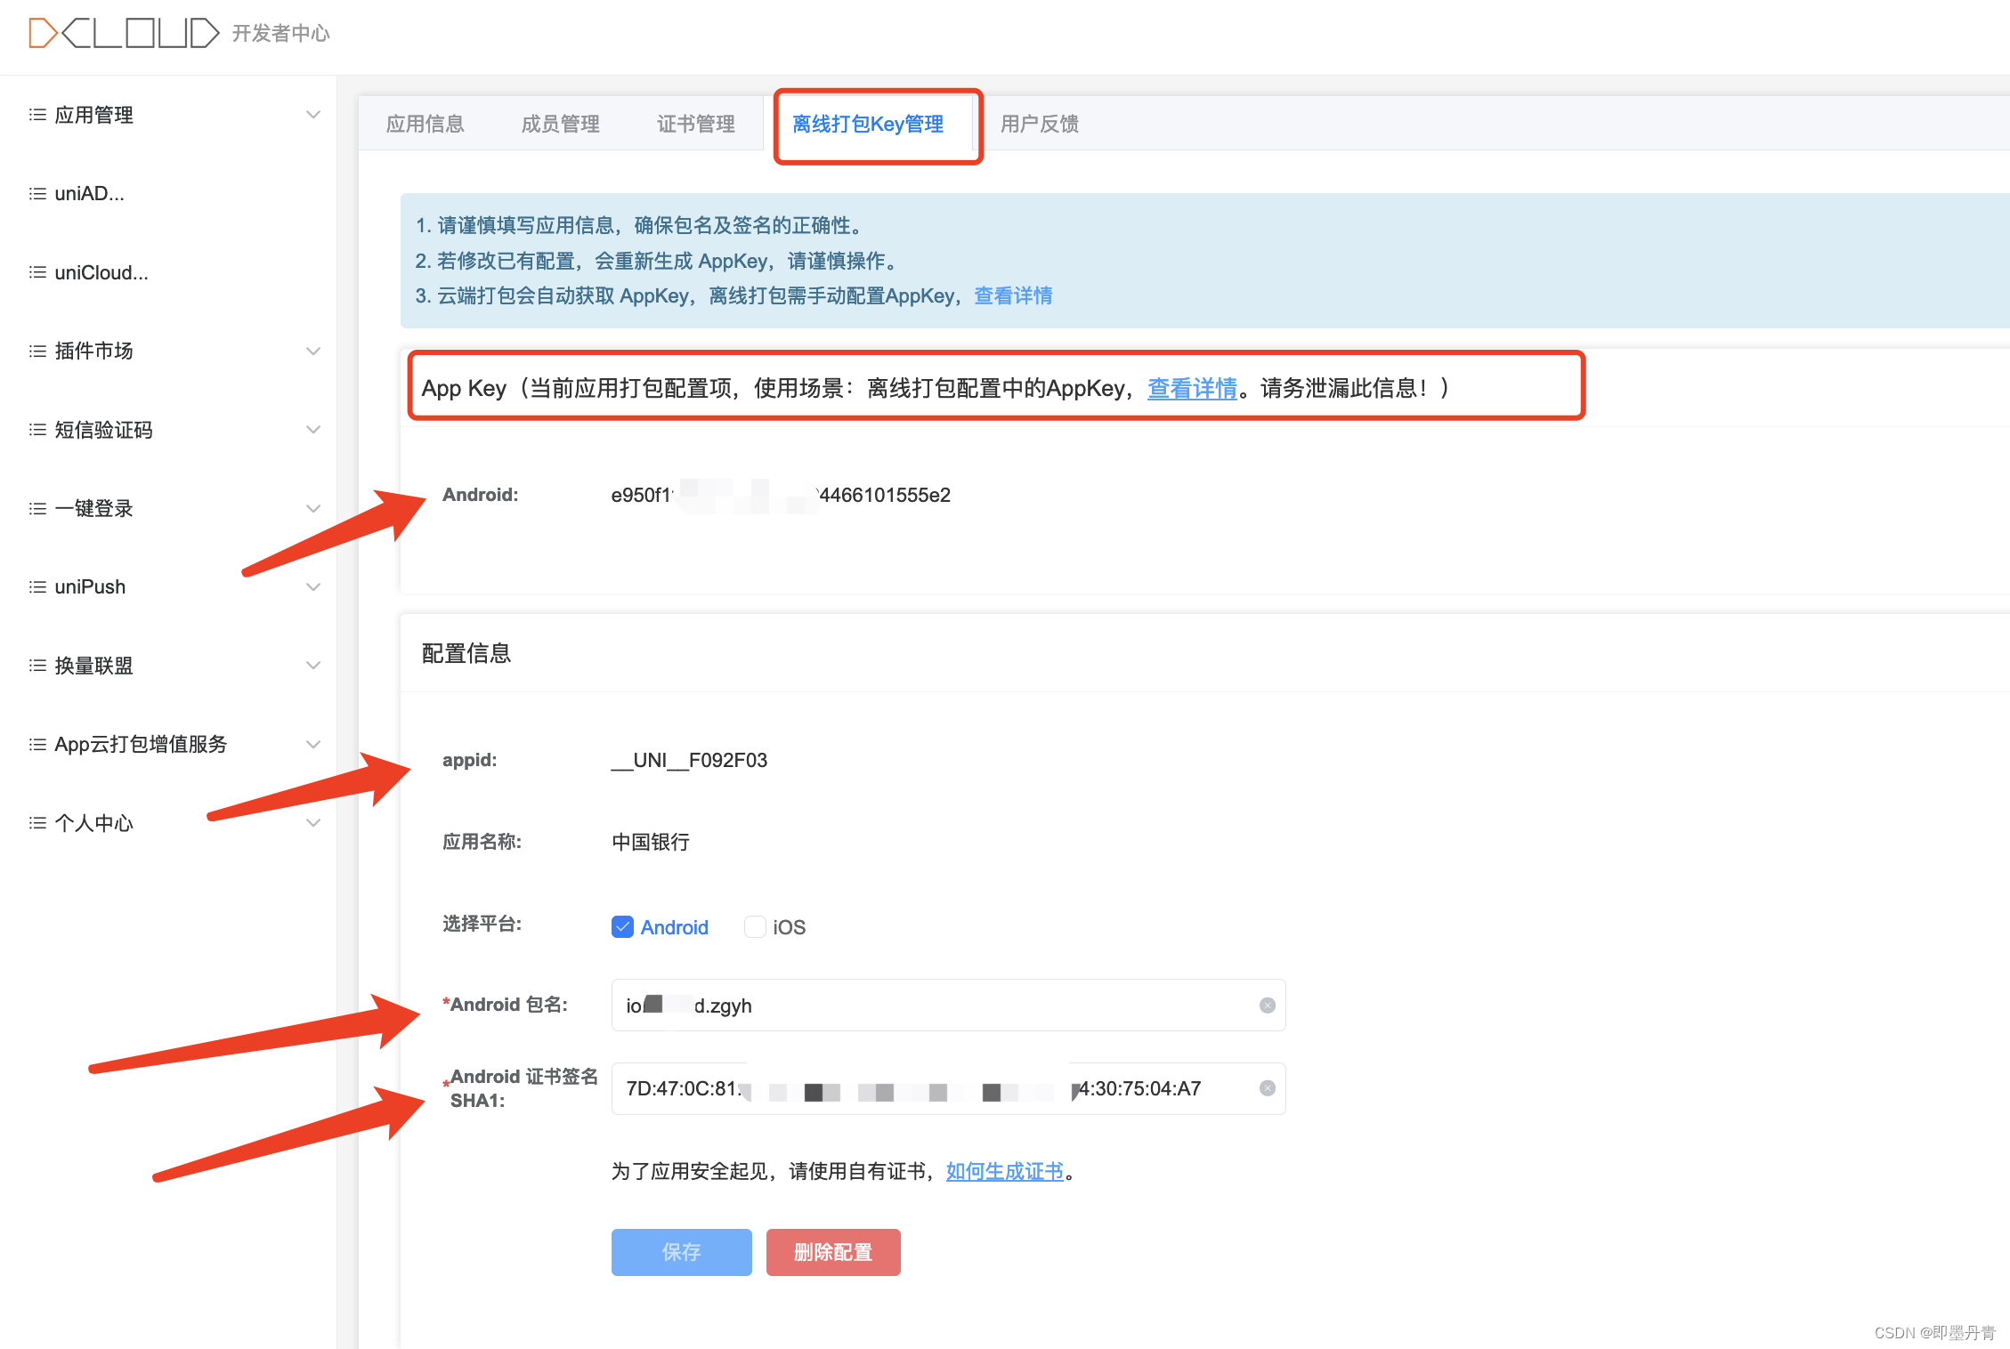Click the list icon beside 插件市场
The image size is (2010, 1349).
37,351
